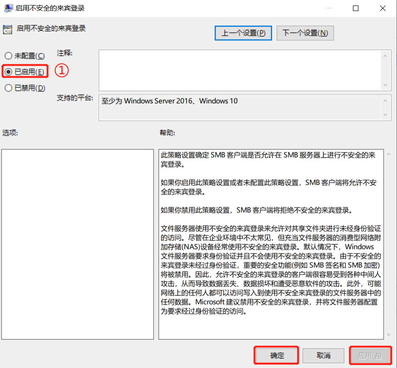Go to 上一个设置(P)
The width and height of the screenshot is (397, 368).
243,33
